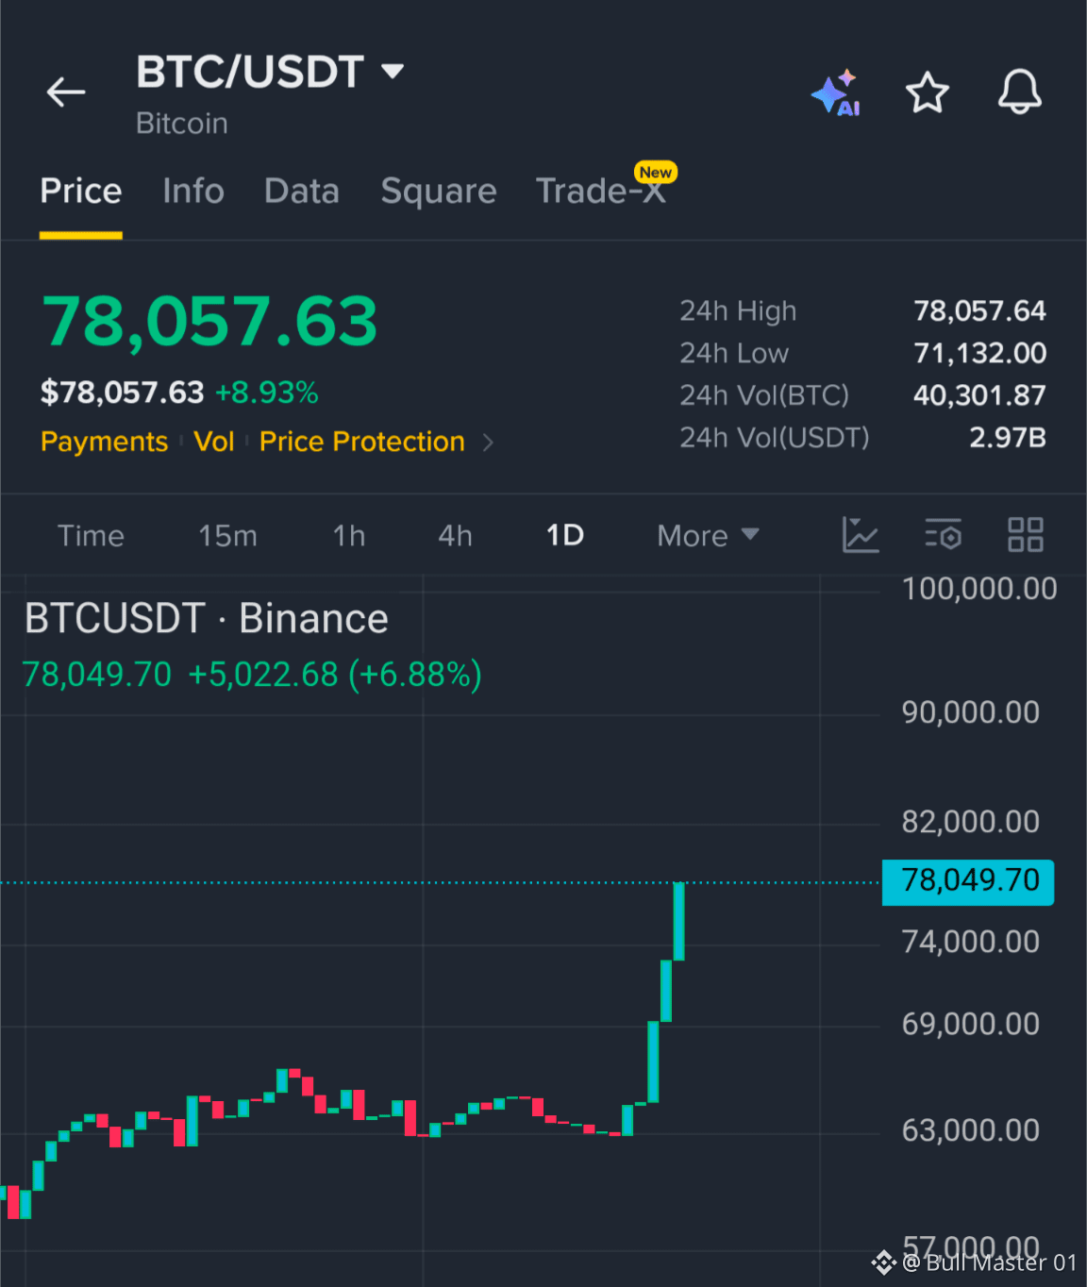Tap the Bitcoin subtitle

click(x=182, y=124)
